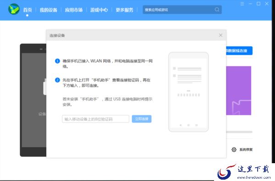Click the USB数据线连接 button
This screenshot has width=275, height=181.
click(239, 51)
